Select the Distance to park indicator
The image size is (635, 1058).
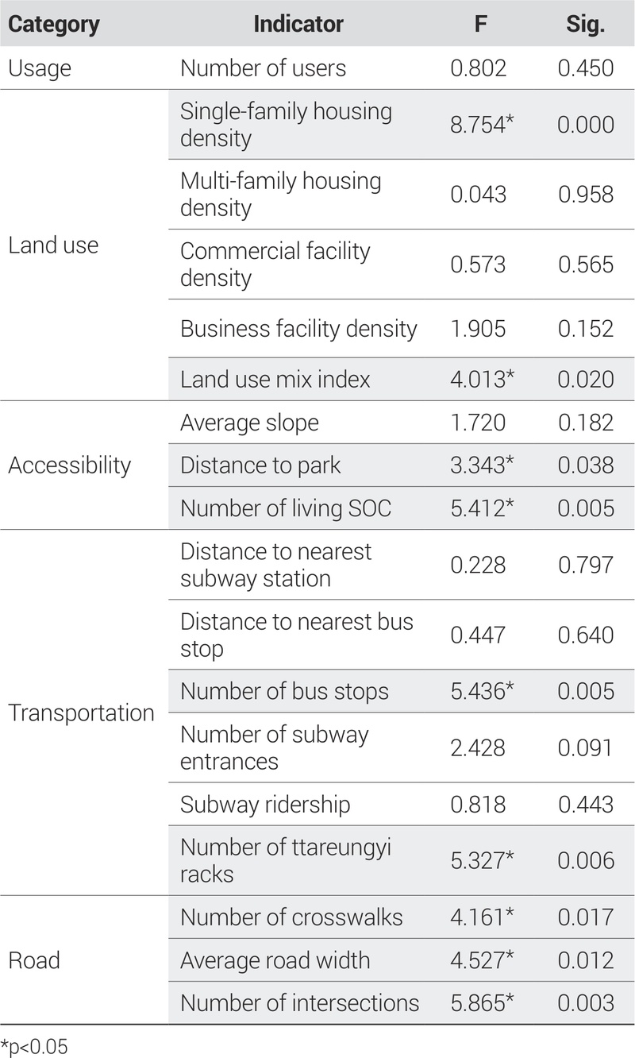pos(260,465)
